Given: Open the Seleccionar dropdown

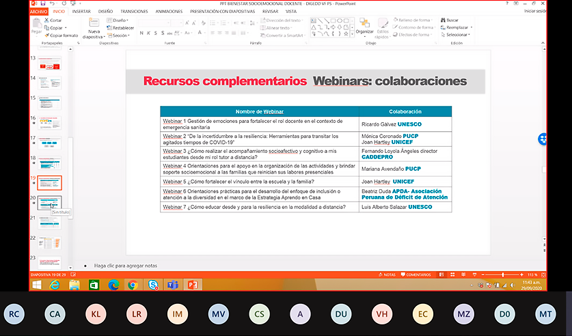Looking at the screenshot, I should click(x=455, y=35).
